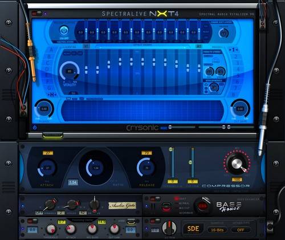
Task: Select preset slot H on left
Action: (52, 95)
